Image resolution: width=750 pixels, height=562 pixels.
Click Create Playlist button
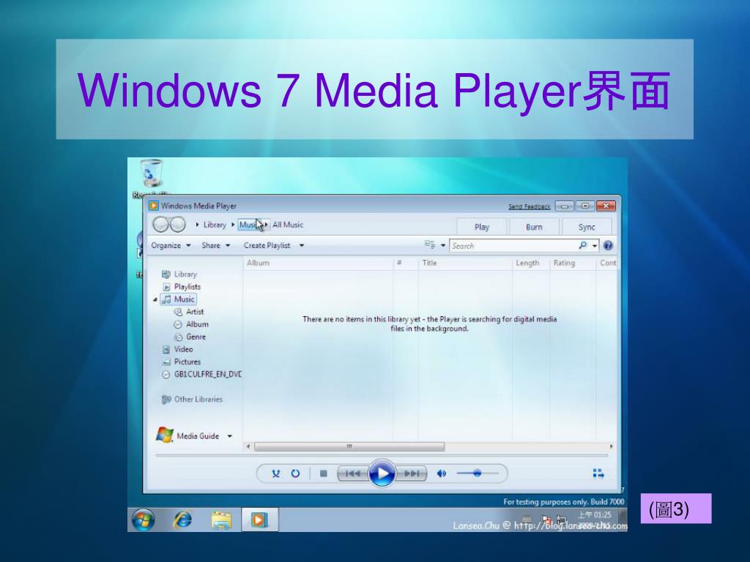click(267, 246)
